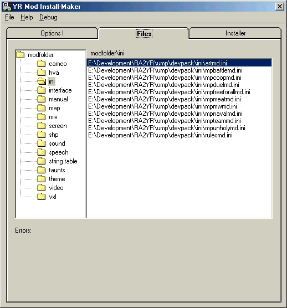
Task: Select the mpcoopmd.ini file entry
Action: (x=179, y=78)
